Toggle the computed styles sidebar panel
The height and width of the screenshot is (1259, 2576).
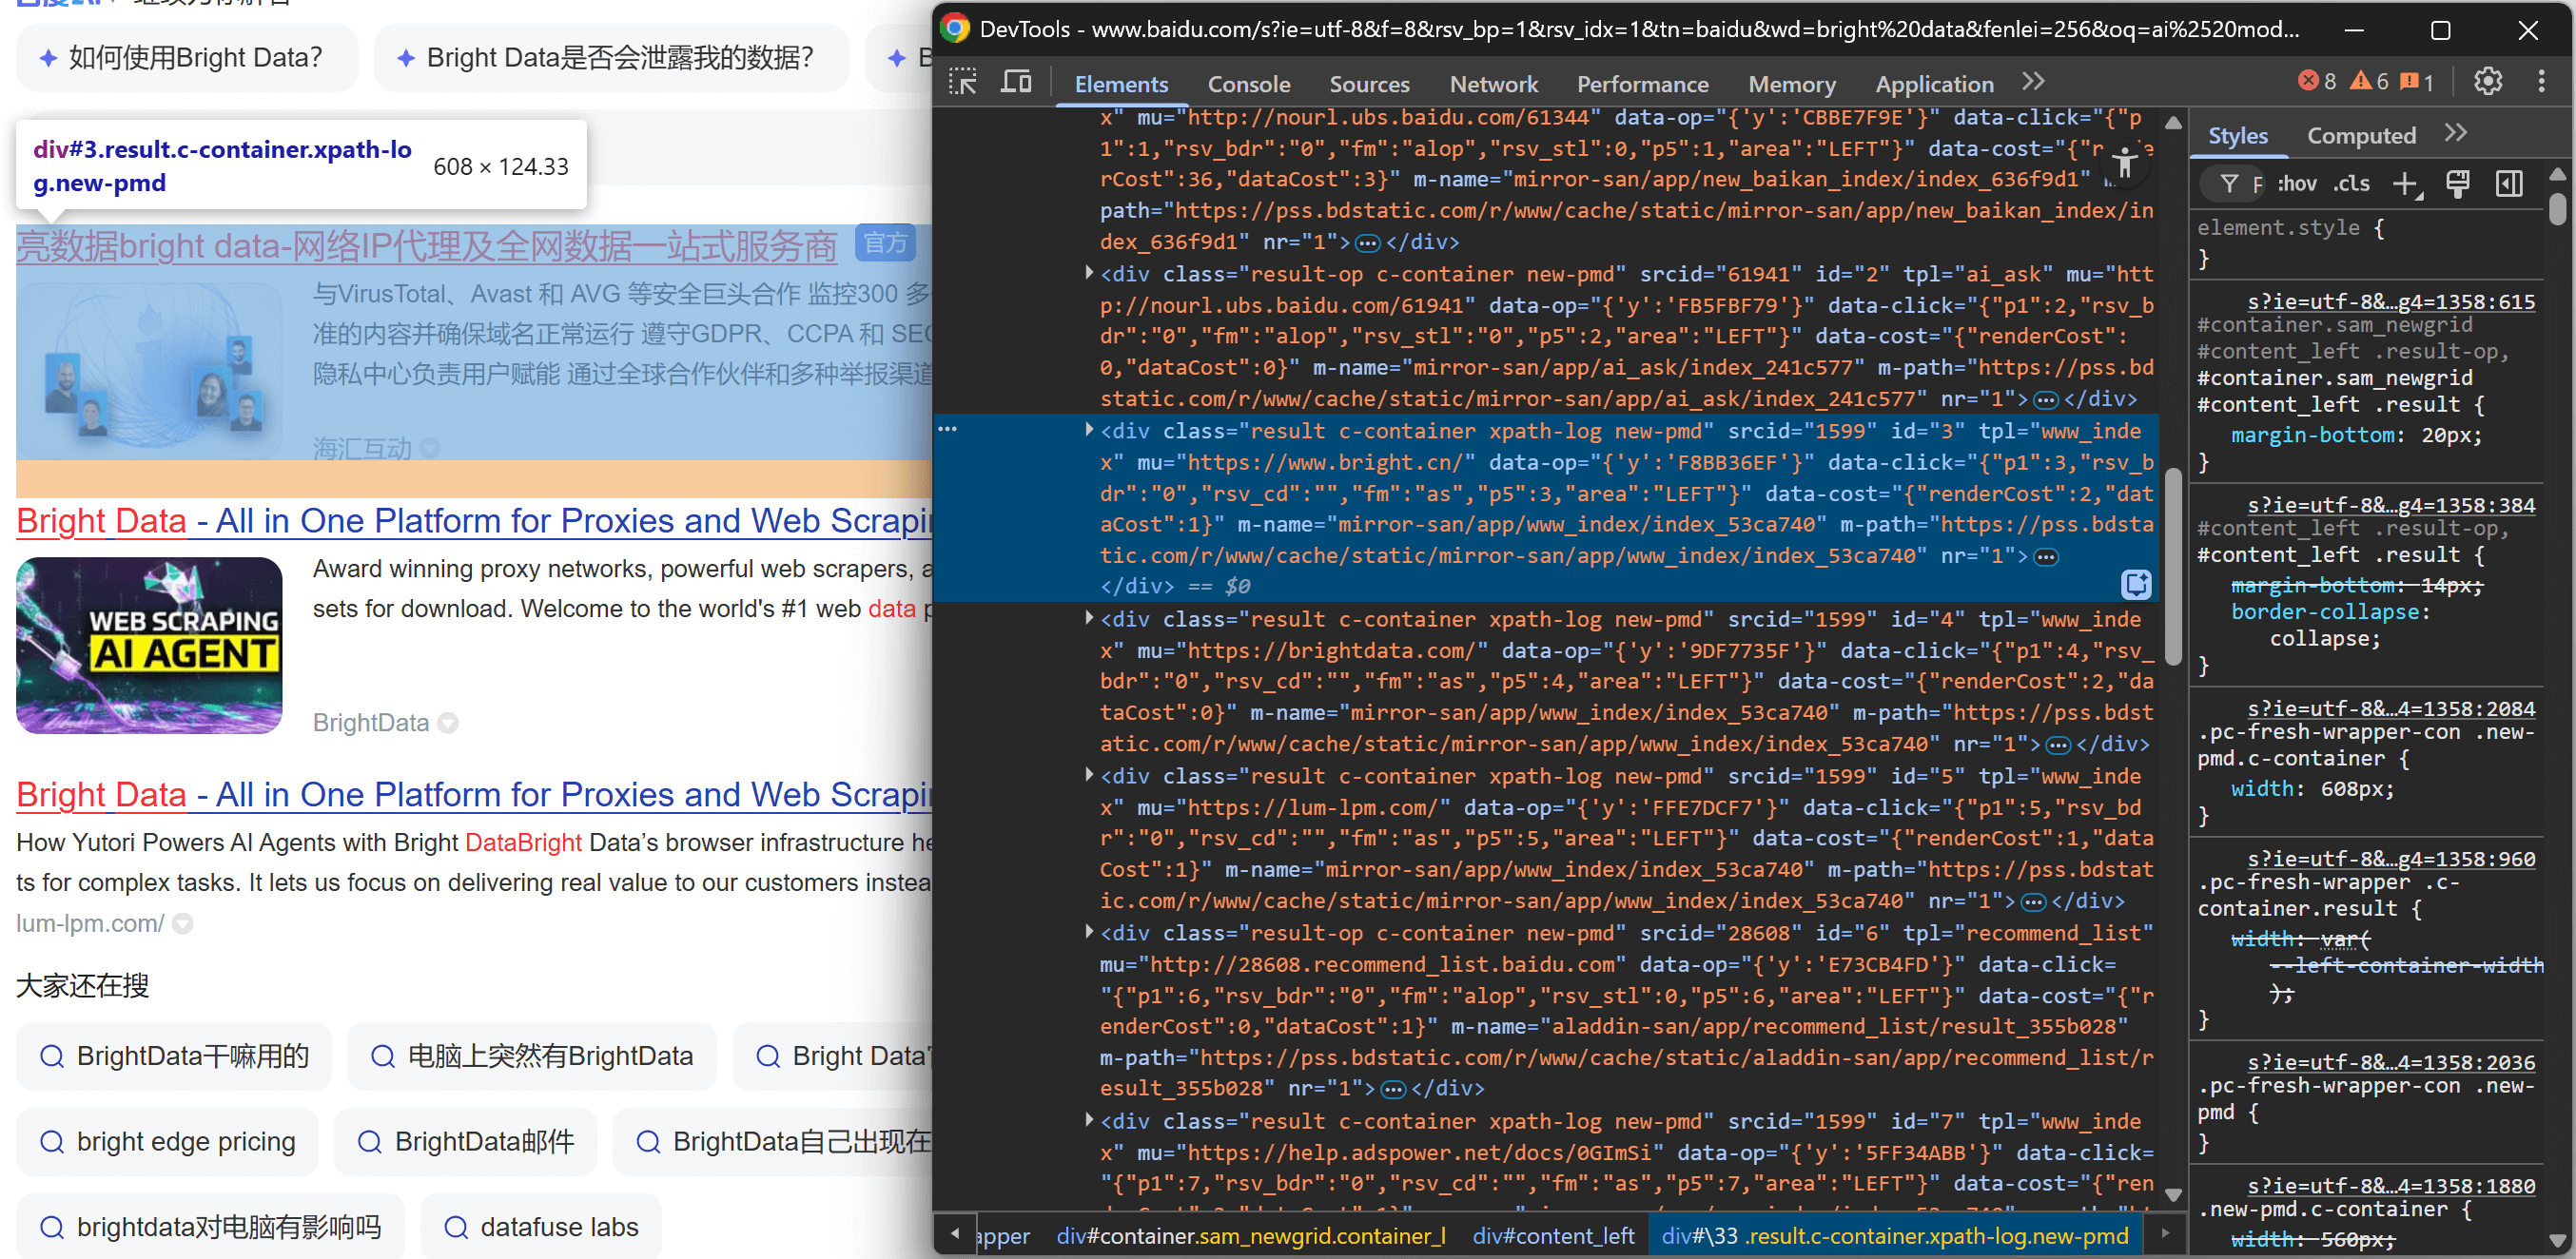pyautogui.click(x=2509, y=184)
